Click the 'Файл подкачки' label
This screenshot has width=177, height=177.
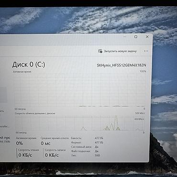pos(81,151)
